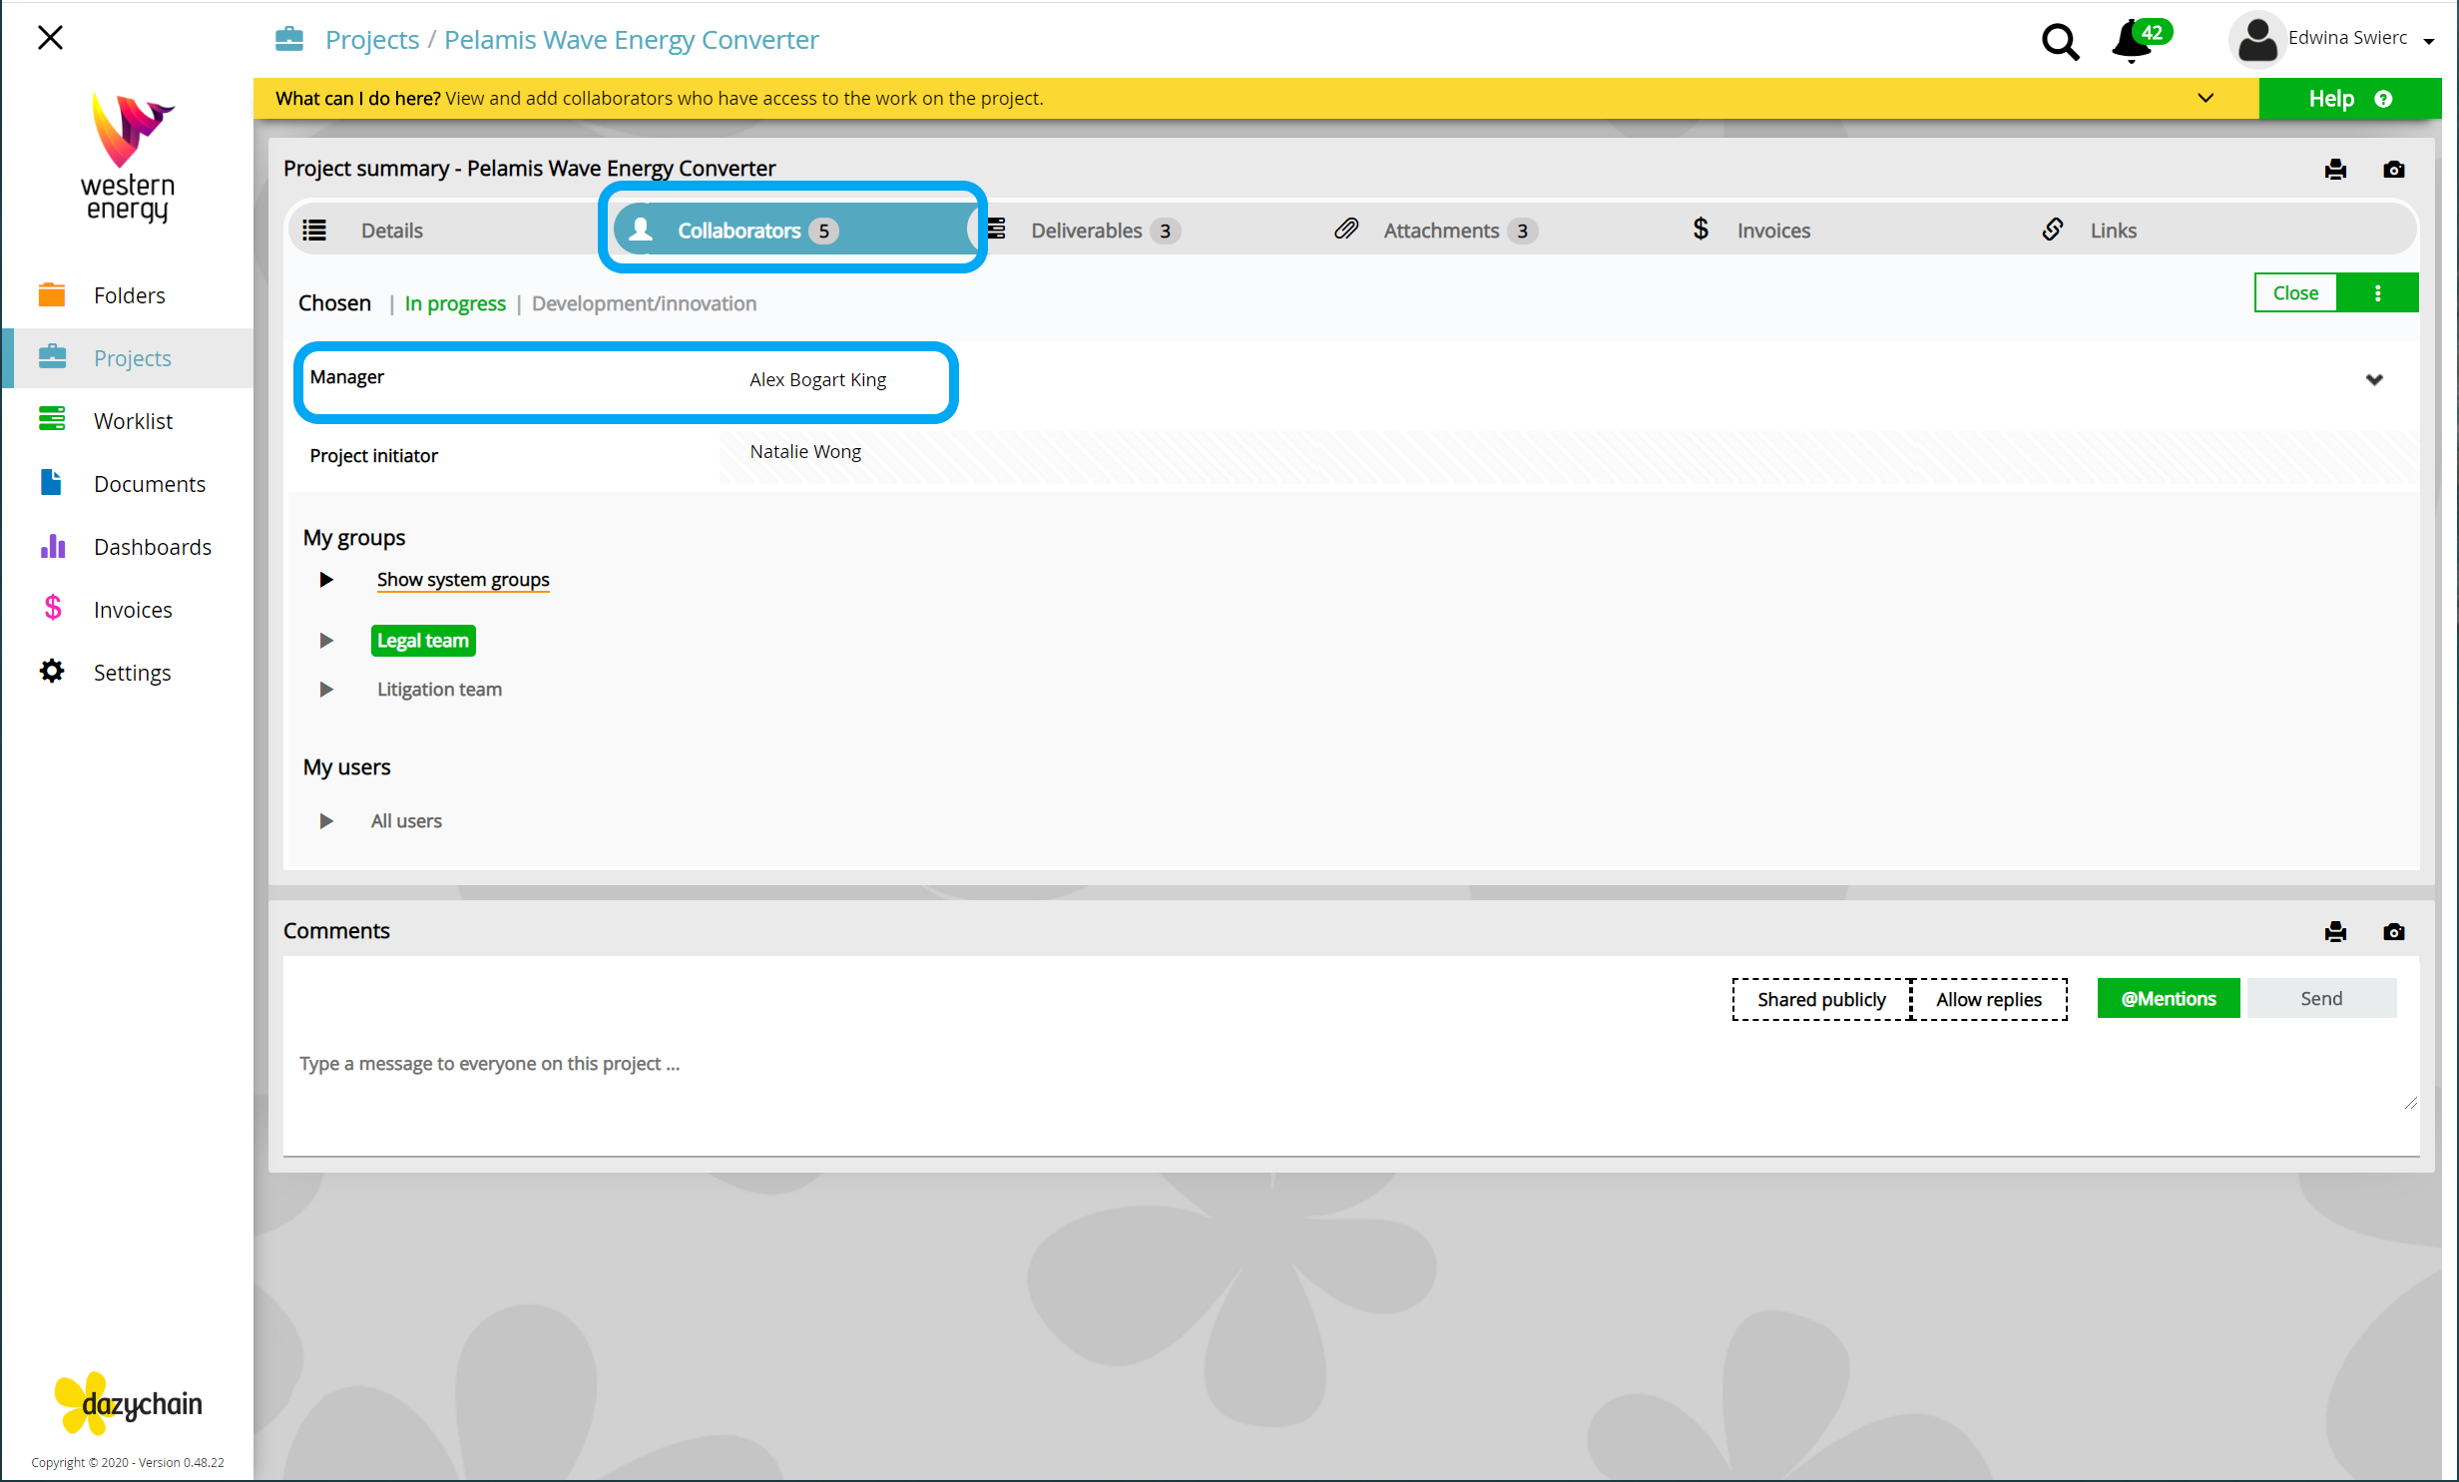This screenshot has height=1482, width=2459.
Task: Toggle the Shared publicly option
Action: tap(1820, 999)
